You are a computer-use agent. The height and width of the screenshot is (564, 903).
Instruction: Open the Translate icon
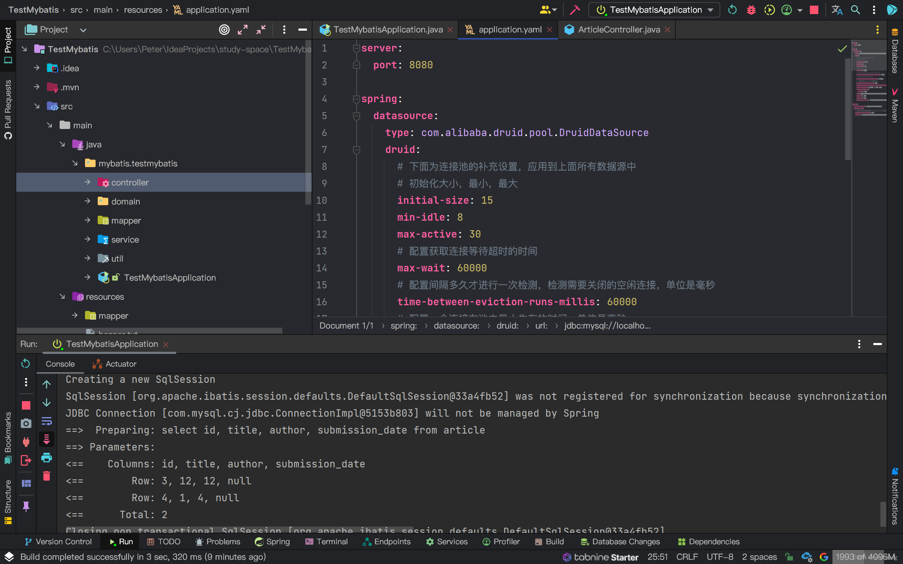(837, 10)
